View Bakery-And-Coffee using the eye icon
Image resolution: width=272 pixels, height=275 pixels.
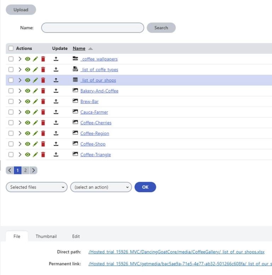tap(28, 91)
